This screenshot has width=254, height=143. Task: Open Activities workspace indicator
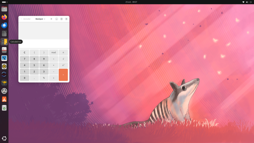point(4,2)
